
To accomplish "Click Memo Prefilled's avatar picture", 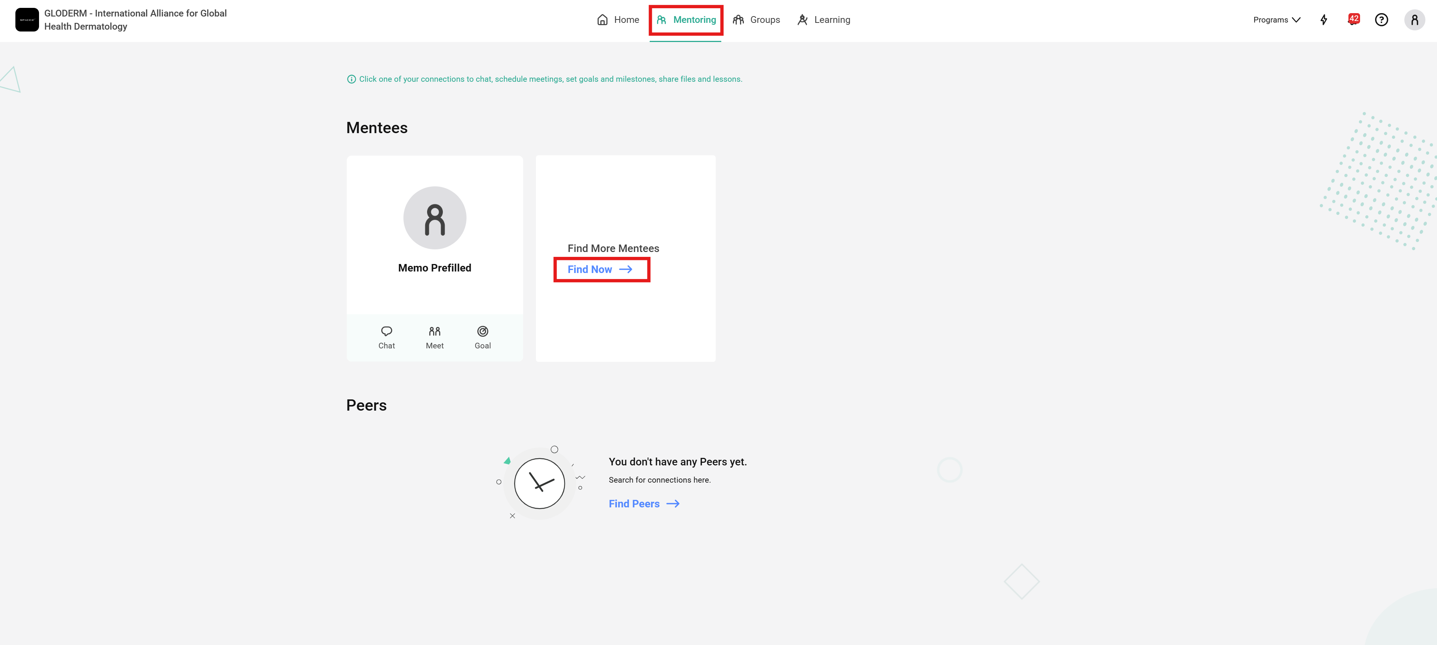I will point(435,218).
